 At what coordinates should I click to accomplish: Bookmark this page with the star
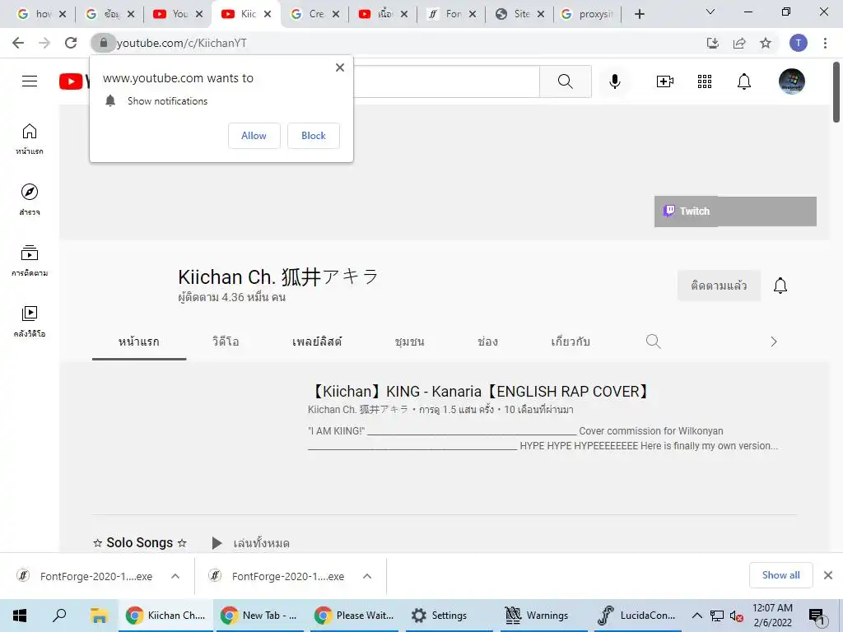pyautogui.click(x=766, y=43)
